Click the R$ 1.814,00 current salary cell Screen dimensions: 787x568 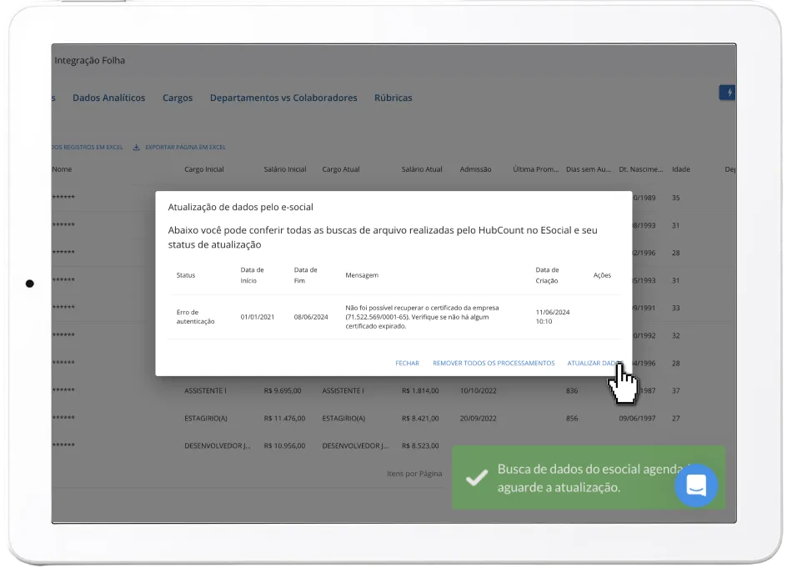[420, 390]
